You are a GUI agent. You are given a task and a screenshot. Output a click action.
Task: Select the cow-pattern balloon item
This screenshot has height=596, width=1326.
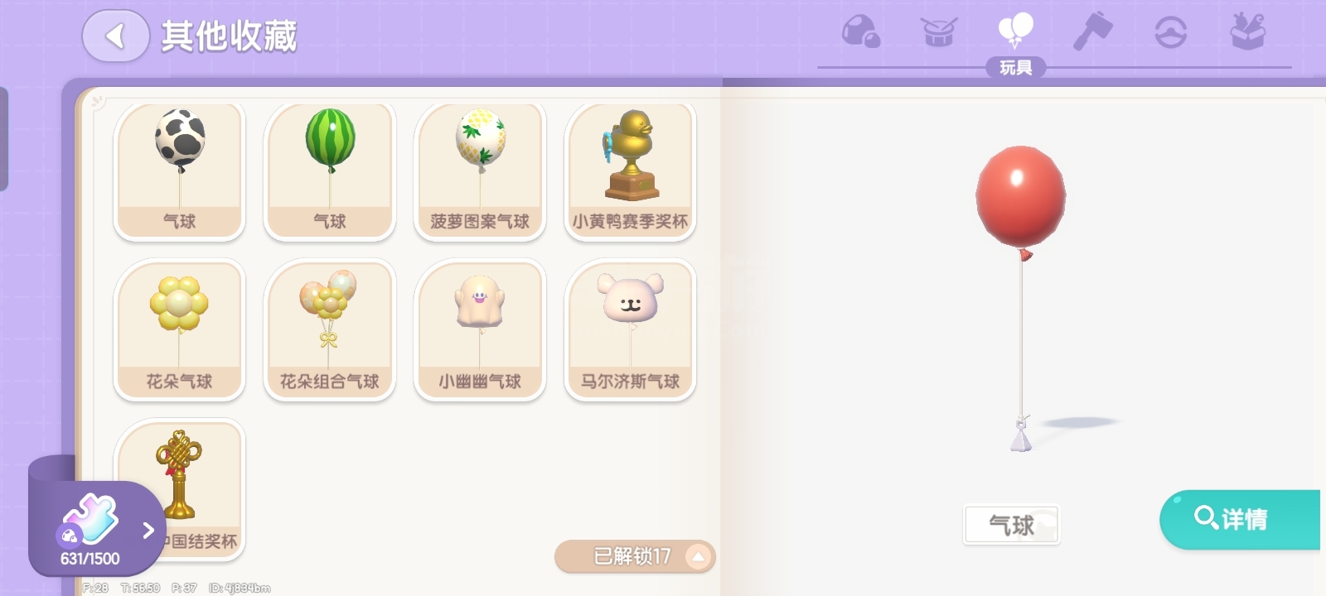[179, 171]
